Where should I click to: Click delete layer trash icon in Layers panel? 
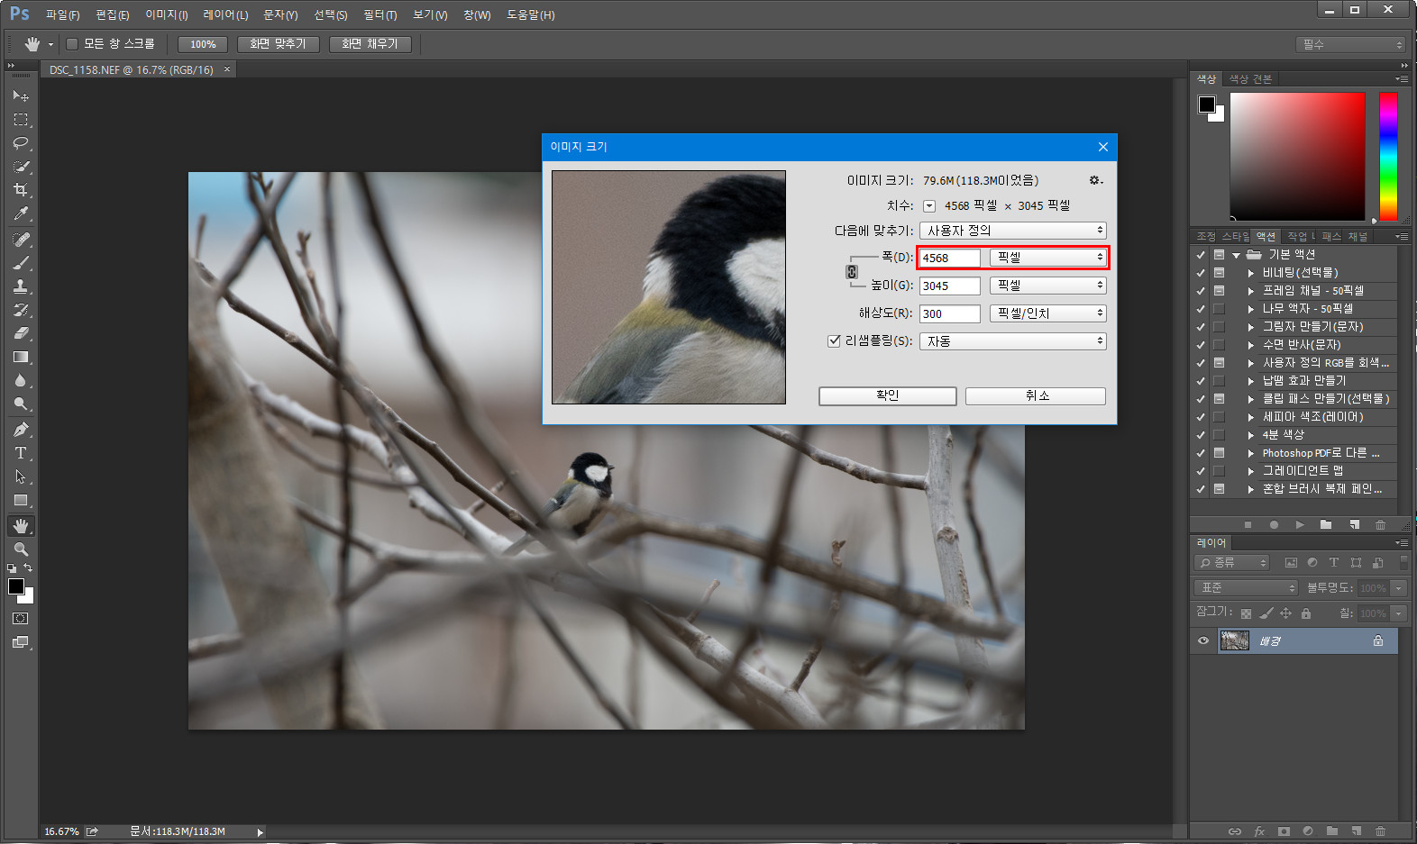[x=1380, y=831]
